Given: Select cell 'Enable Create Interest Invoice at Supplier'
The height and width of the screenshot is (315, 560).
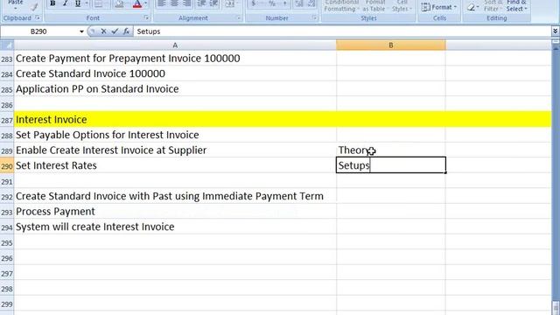Looking at the screenshot, I should [x=175, y=150].
